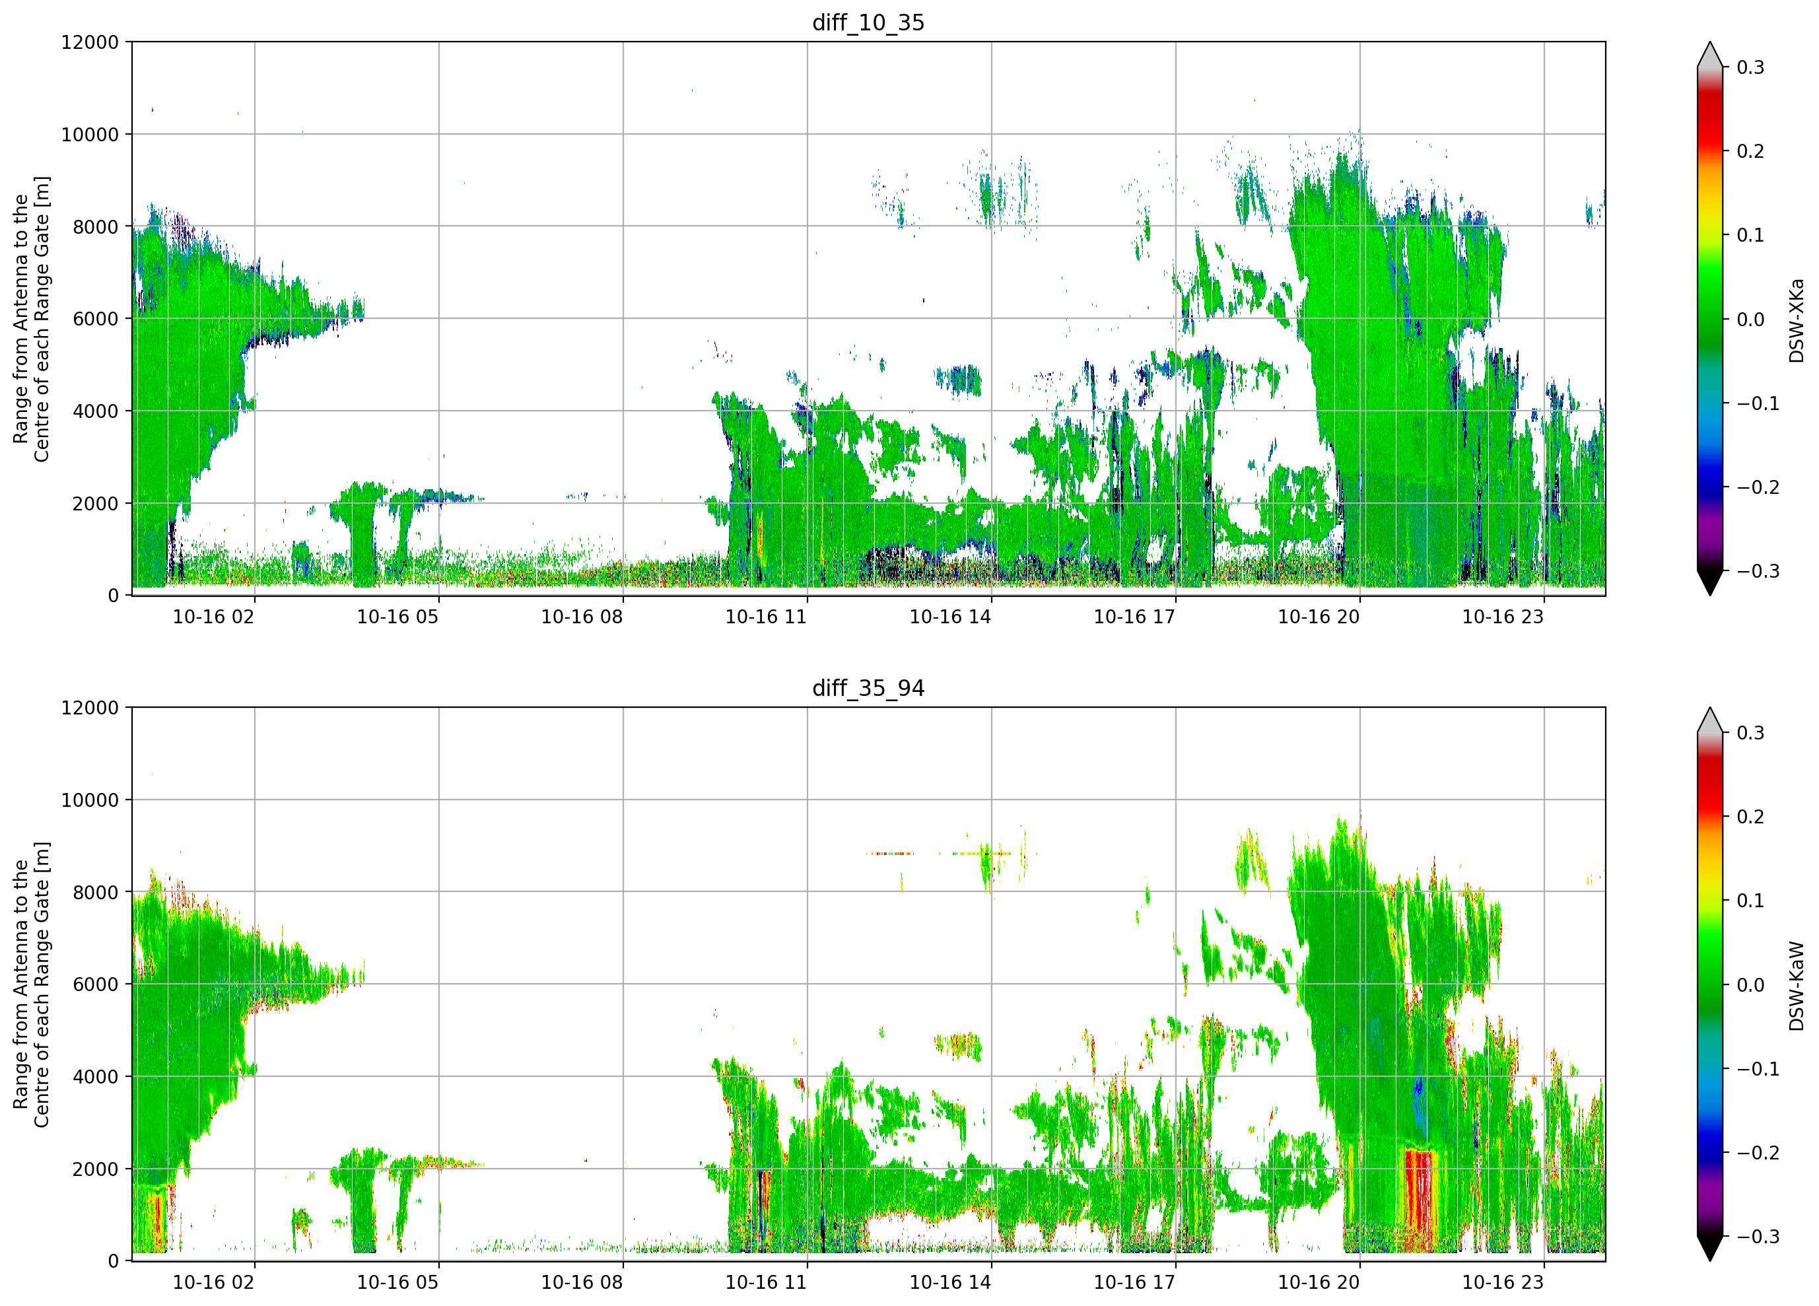Screen dimensions: 1819x1306
Task: Click the '10-16 17' x-tick under diff_10_35
Action: click(1135, 617)
